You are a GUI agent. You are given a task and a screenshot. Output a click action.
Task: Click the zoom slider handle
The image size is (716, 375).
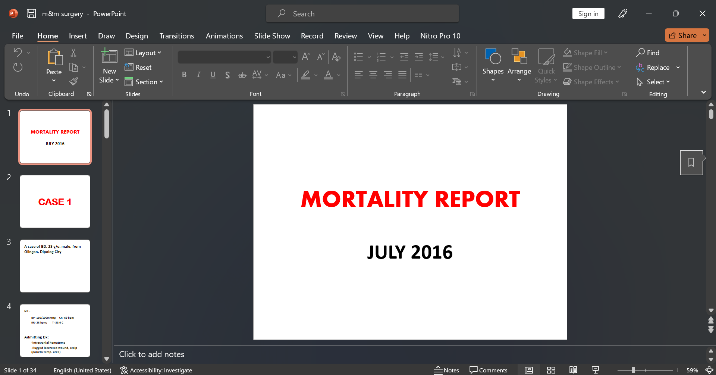(633, 370)
